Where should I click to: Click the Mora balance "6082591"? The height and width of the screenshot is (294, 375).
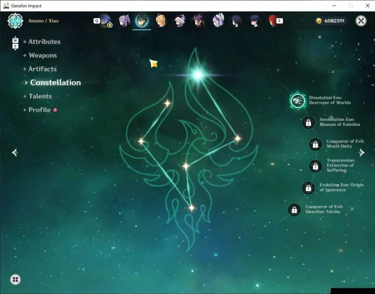[x=334, y=21]
